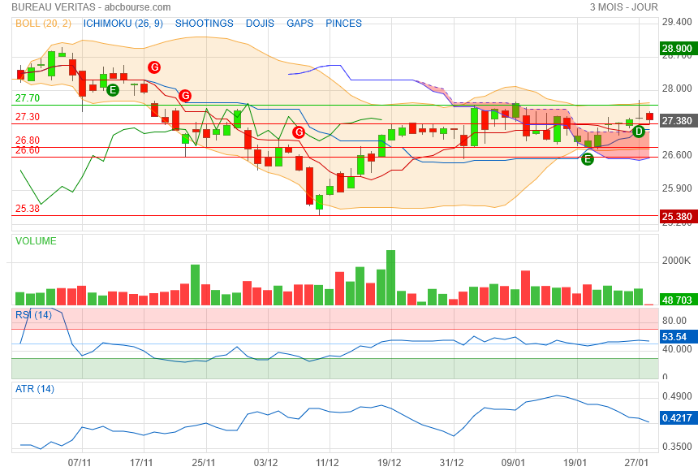Click the tallest green volume bar at 19/12

(x=391, y=278)
